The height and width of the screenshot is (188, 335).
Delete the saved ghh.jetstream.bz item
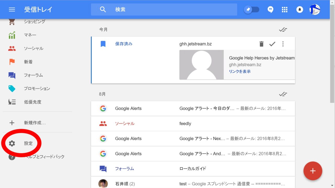(261, 44)
